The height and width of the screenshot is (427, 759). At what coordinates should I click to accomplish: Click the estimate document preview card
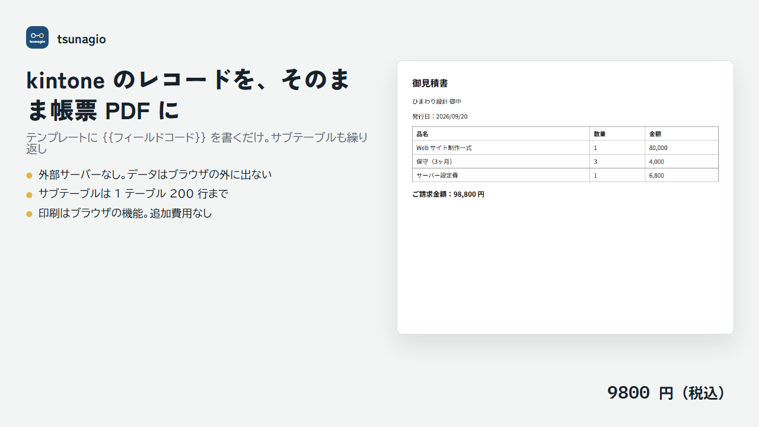coord(565,197)
